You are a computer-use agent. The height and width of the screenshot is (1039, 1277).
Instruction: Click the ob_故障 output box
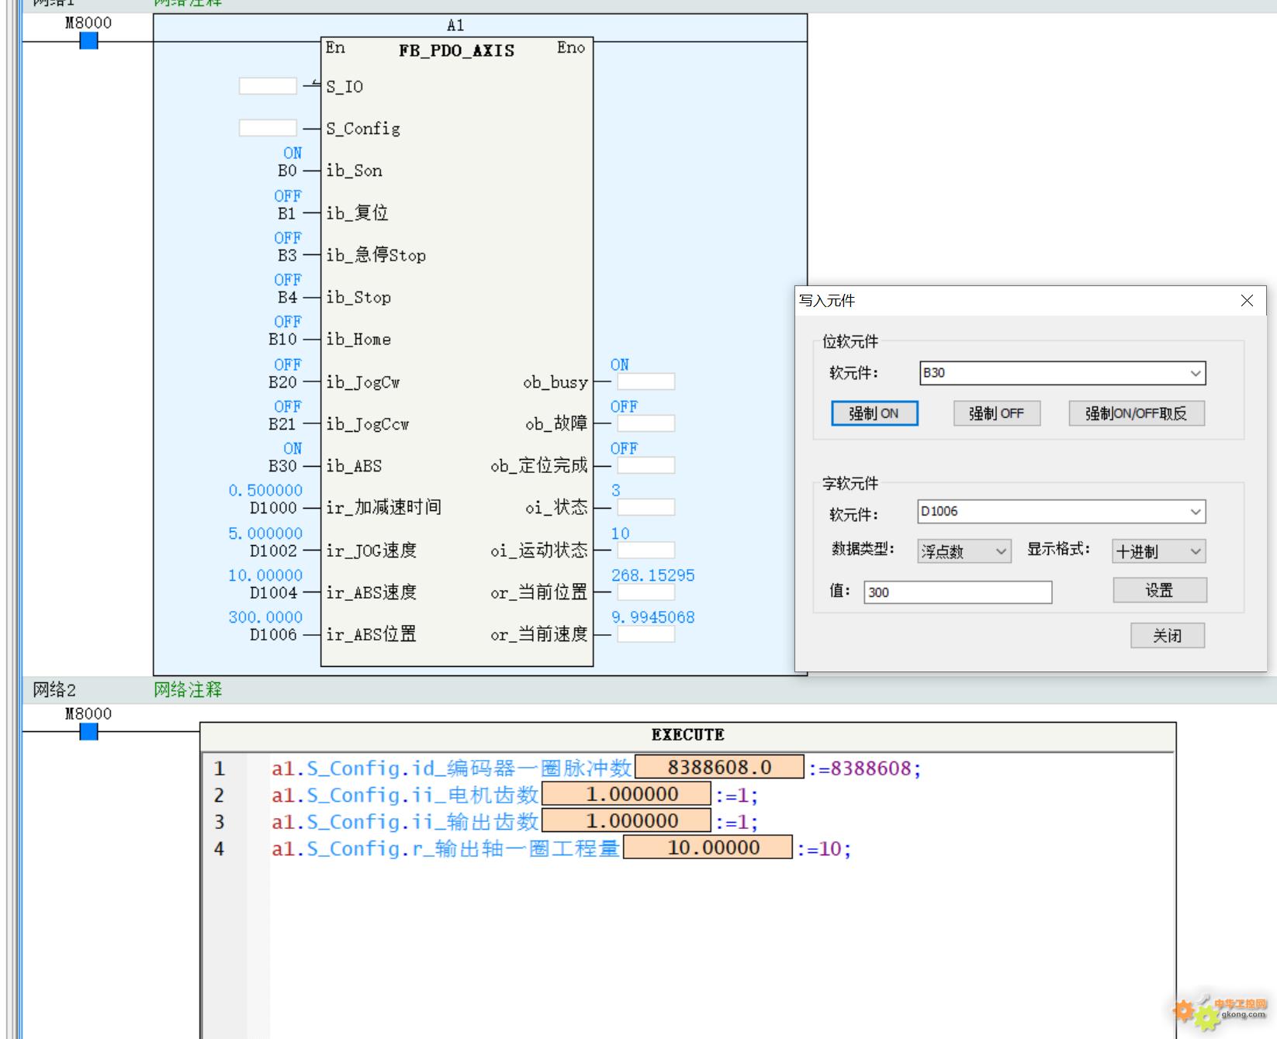(646, 423)
